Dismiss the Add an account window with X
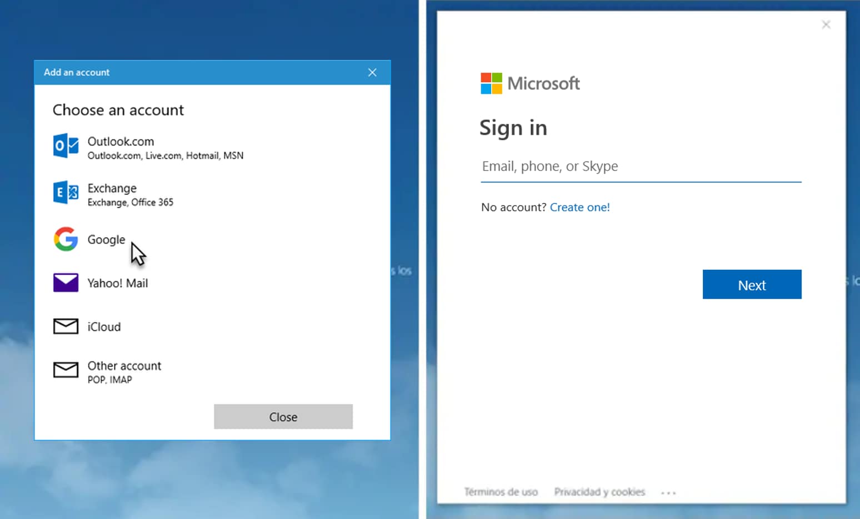The image size is (860, 519). tap(372, 73)
